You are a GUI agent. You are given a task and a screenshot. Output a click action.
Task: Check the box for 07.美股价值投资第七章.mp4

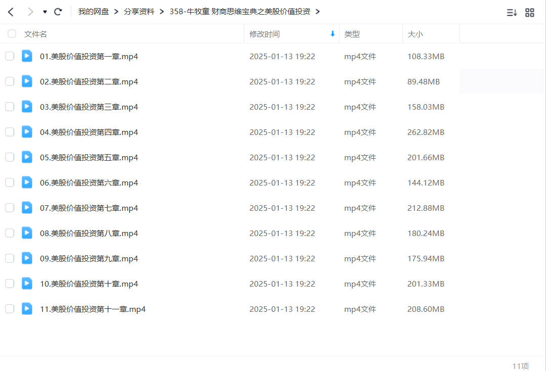coord(10,208)
